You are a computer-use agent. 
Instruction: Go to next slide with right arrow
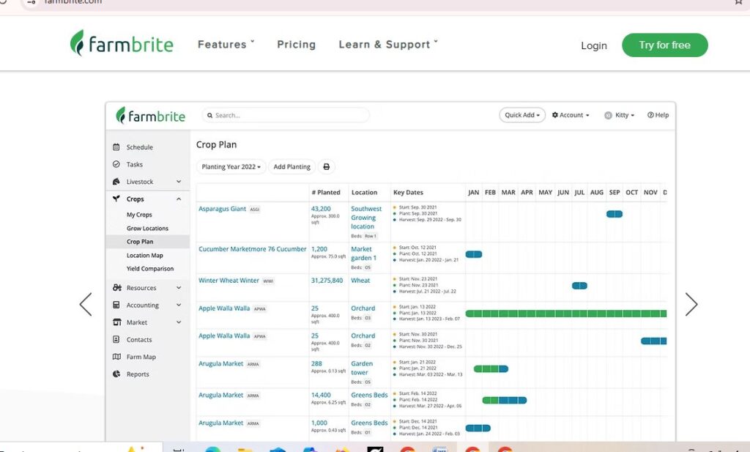pos(691,305)
